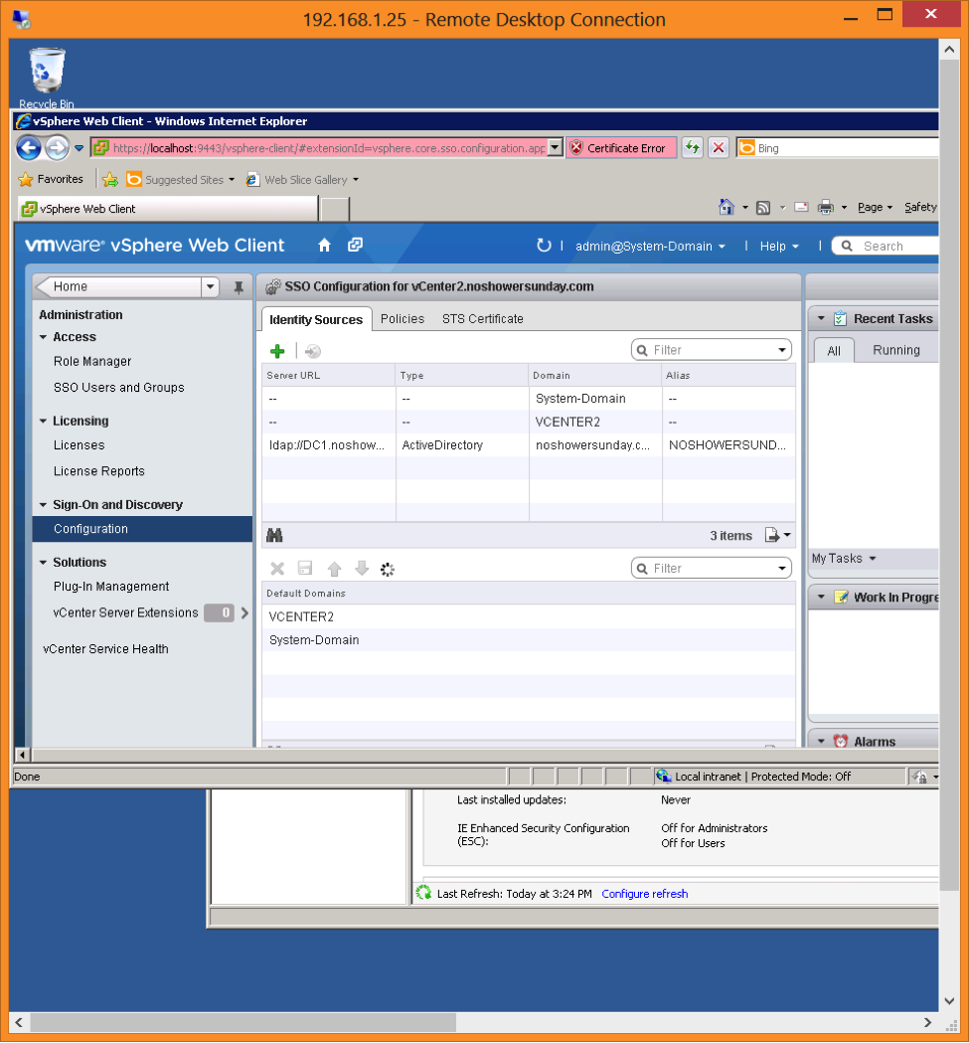Click the IE Forward arrow button
Image resolution: width=969 pixels, height=1043 pixels.
click(x=58, y=148)
